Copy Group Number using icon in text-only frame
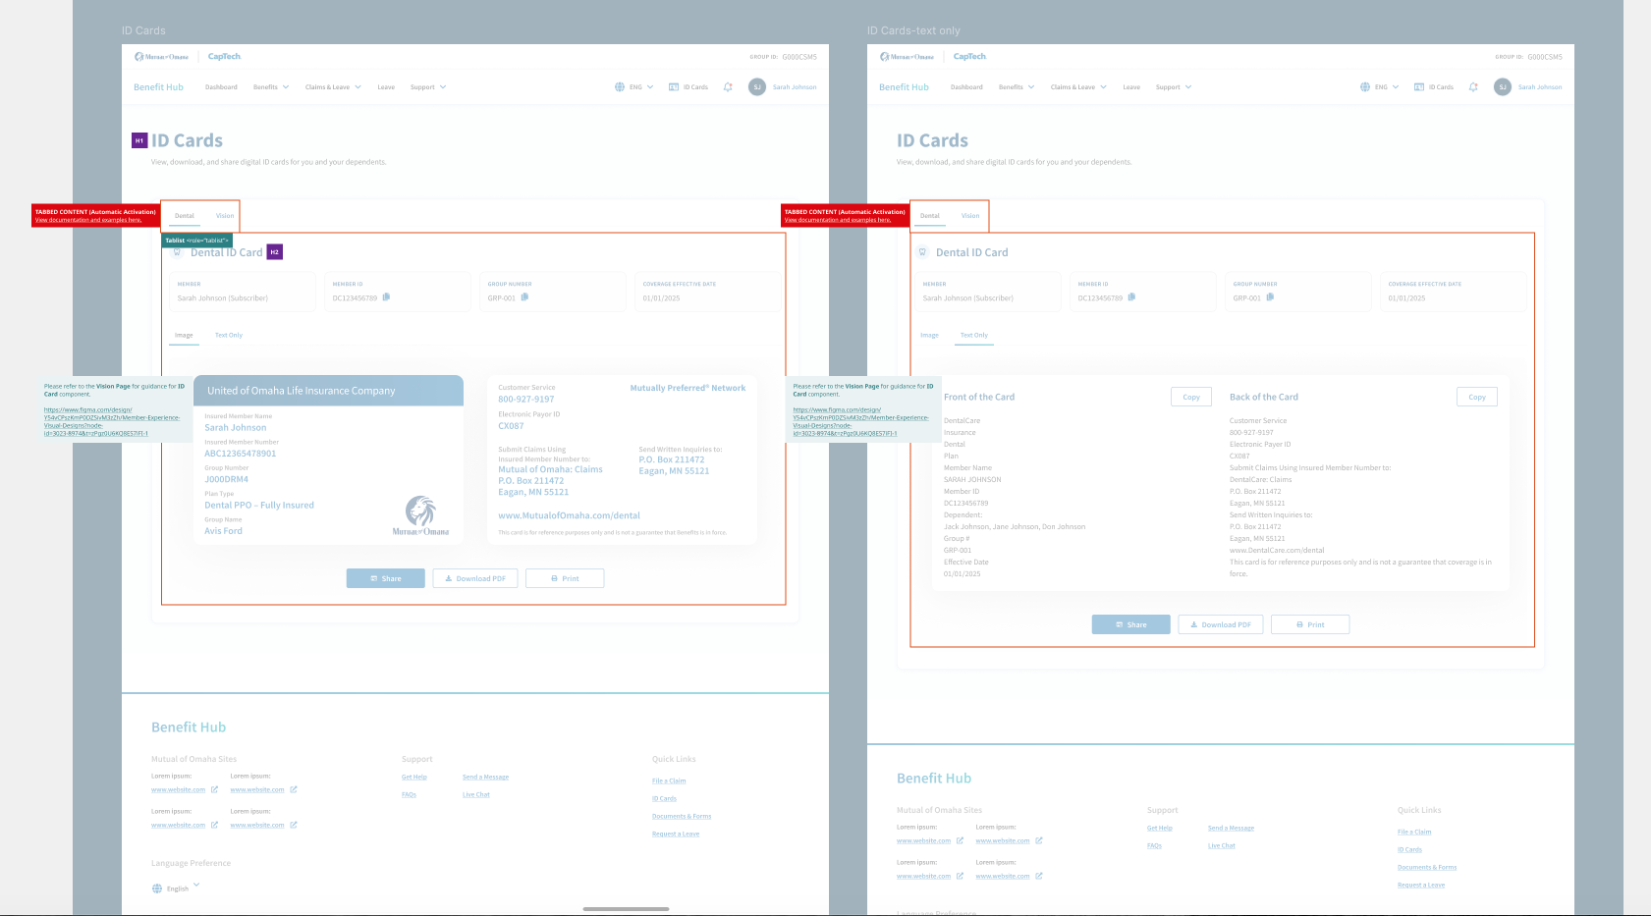 click(1270, 296)
